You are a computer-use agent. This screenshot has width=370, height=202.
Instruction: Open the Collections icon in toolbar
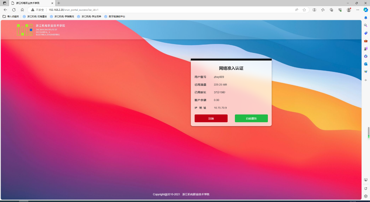[x=331, y=10]
